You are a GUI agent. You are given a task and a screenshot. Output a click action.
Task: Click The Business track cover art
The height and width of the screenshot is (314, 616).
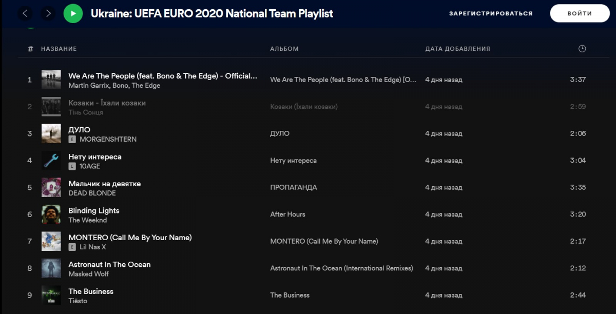pyautogui.click(x=51, y=295)
